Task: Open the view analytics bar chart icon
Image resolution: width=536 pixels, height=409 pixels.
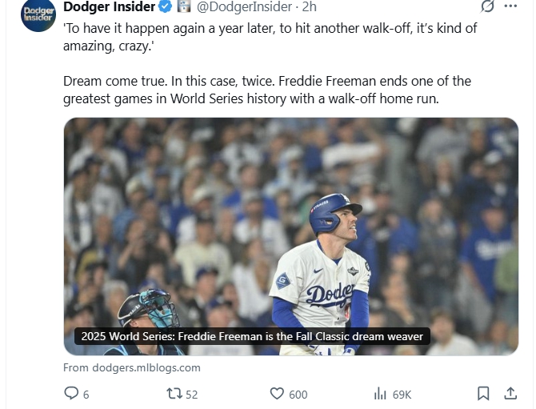Action: (x=381, y=393)
